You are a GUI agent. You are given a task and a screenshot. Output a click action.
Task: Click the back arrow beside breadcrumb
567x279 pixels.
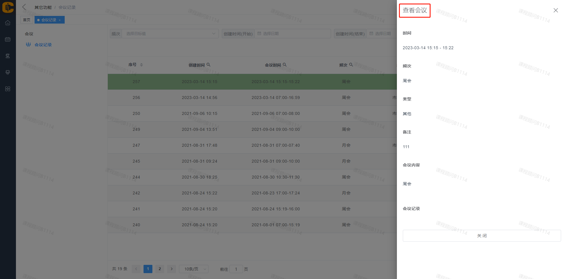point(24,7)
